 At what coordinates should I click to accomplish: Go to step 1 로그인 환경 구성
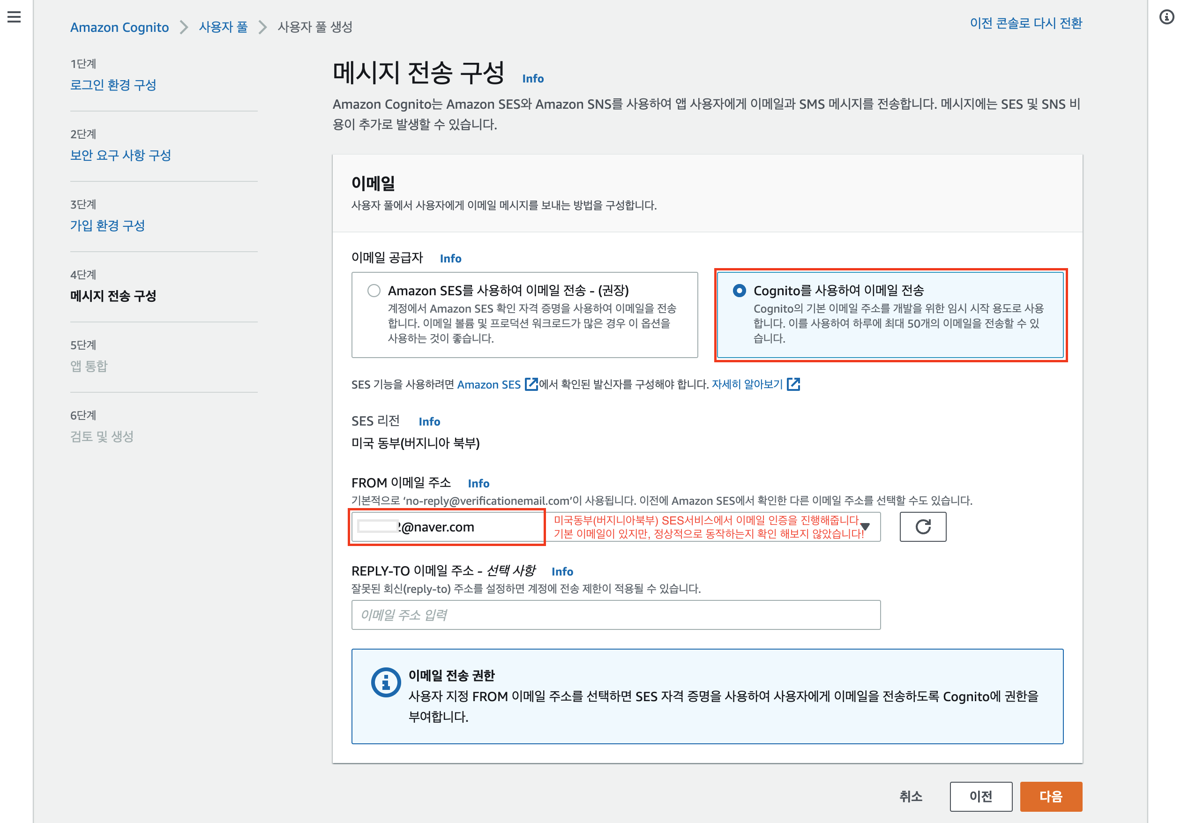point(113,85)
